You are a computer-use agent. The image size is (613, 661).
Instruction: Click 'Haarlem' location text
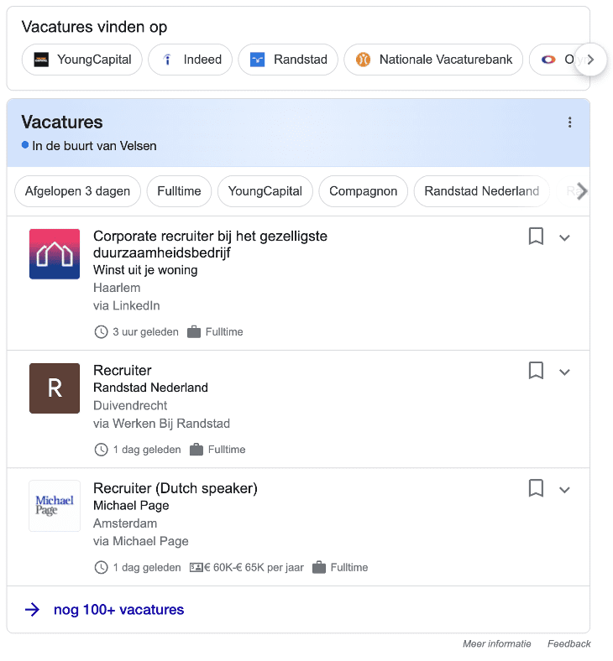point(117,288)
